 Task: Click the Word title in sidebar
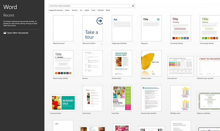click(x=10, y=7)
